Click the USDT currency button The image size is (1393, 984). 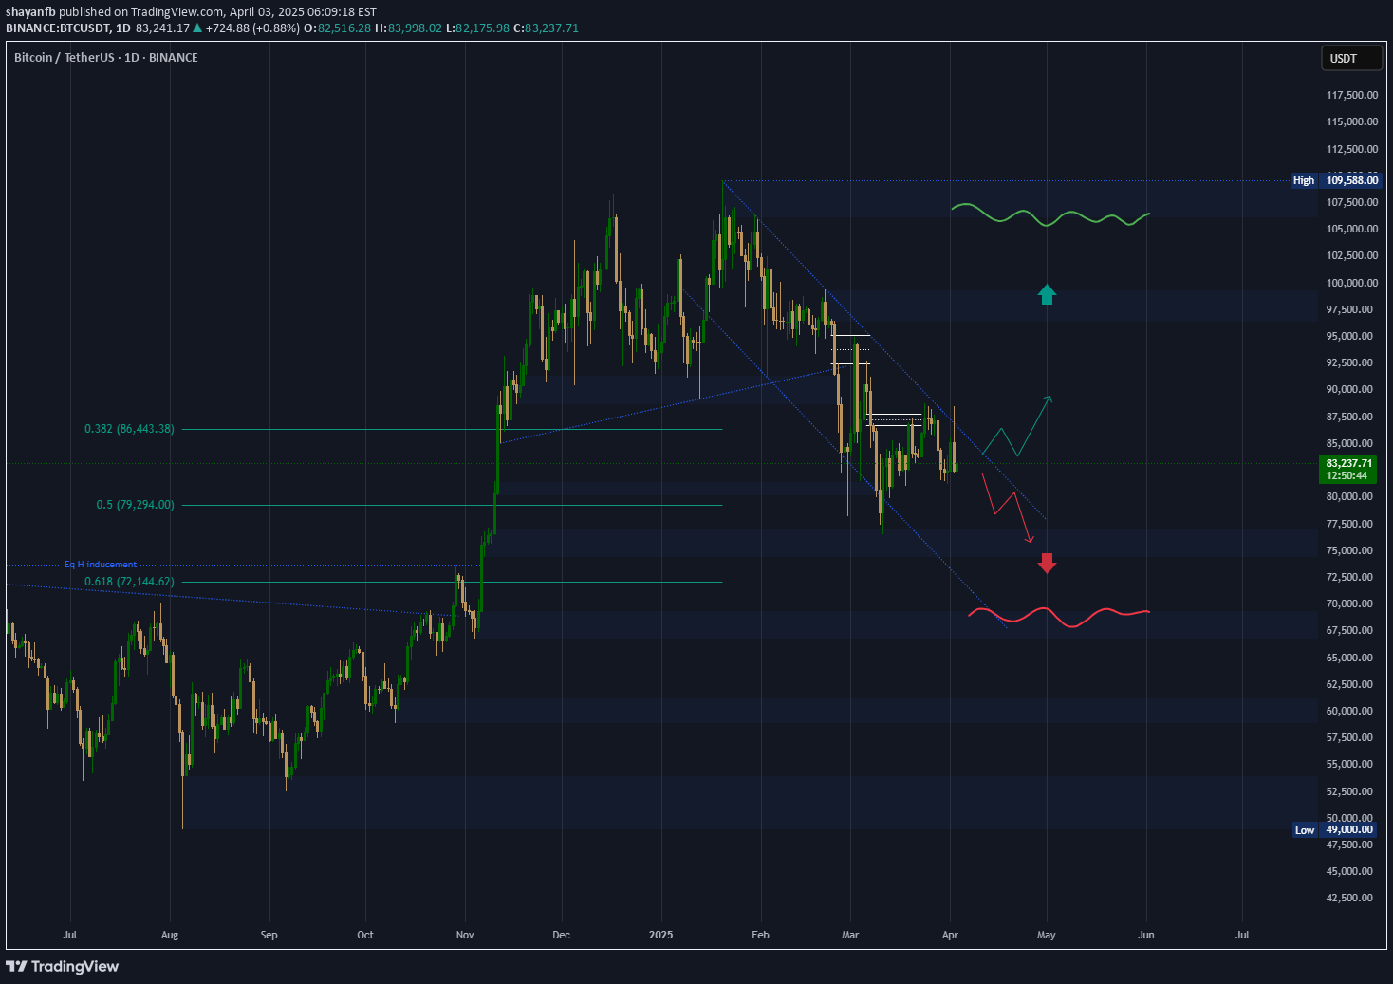click(x=1351, y=59)
